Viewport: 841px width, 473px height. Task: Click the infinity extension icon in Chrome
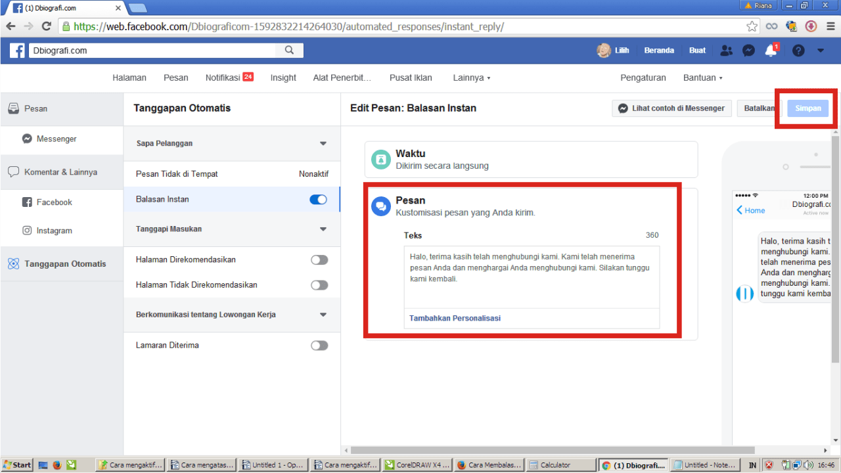pyautogui.click(x=772, y=26)
